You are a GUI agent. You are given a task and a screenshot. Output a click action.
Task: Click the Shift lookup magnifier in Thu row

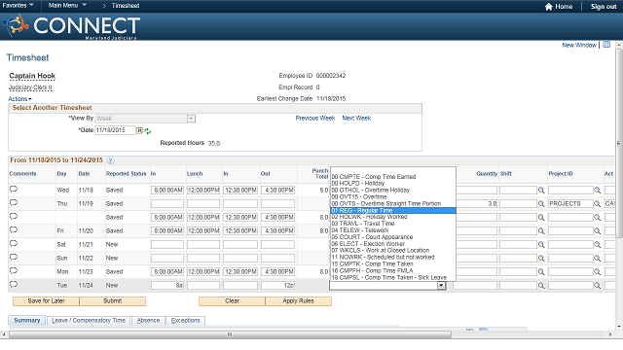coord(541,204)
